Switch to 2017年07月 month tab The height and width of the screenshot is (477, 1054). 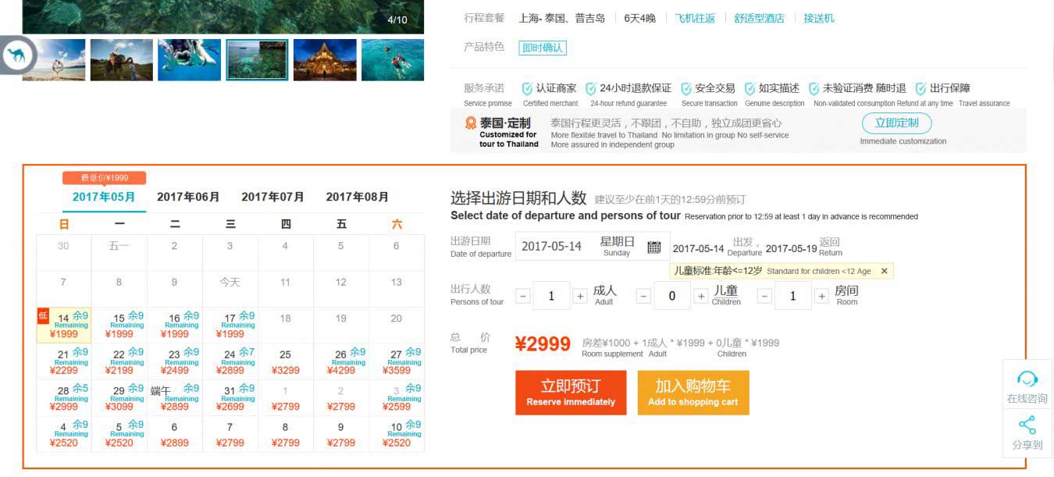click(x=272, y=197)
